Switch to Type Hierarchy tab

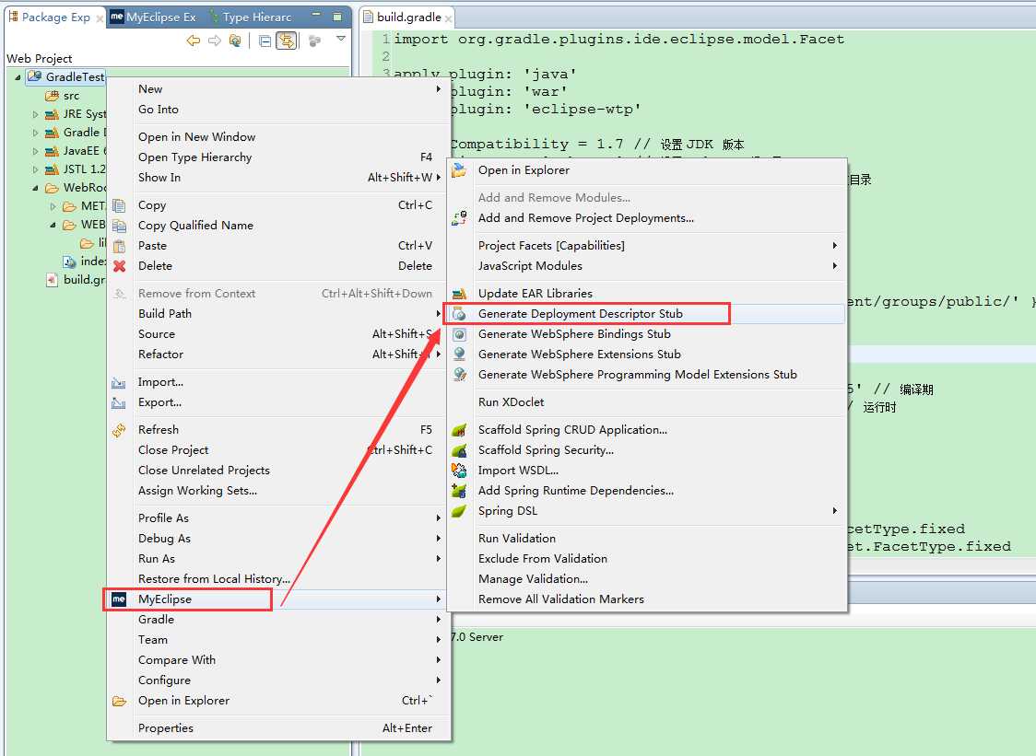click(x=251, y=17)
